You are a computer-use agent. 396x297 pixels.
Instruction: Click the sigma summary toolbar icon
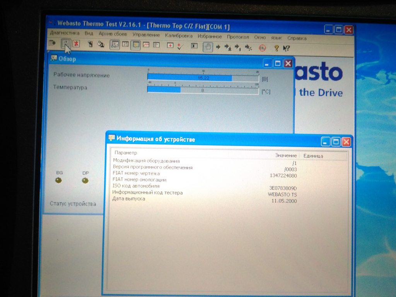click(x=194, y=46)
